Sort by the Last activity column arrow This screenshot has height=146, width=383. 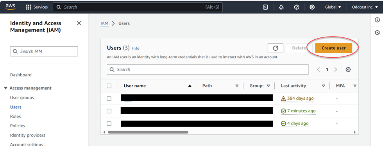click(x=324, y=86)
